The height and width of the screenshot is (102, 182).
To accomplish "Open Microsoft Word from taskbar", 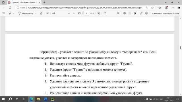I will tap(45, 99).
